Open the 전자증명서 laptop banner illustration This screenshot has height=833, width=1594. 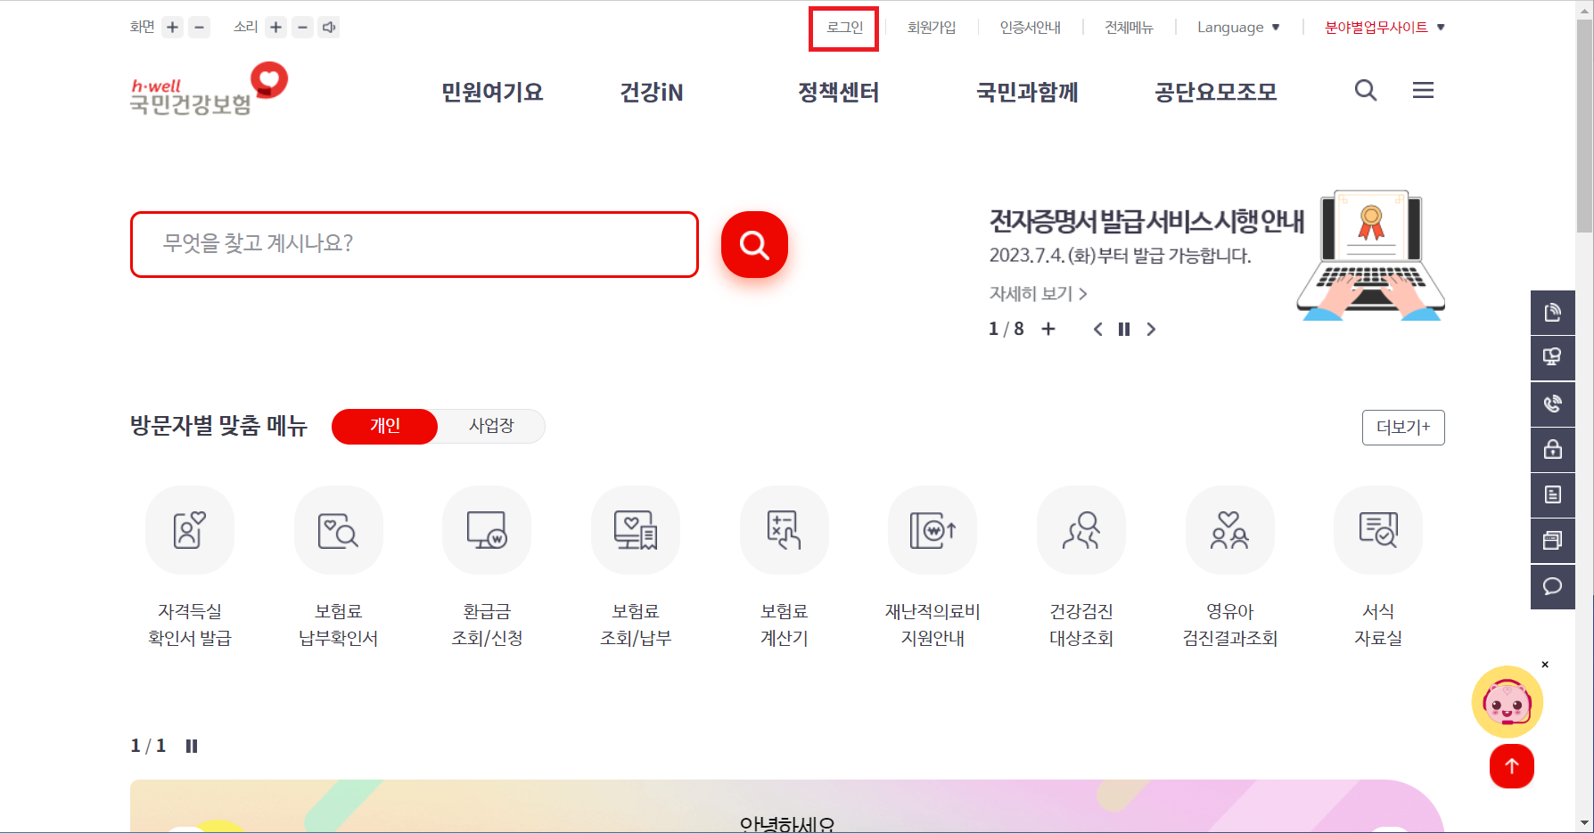(1370, 256)
